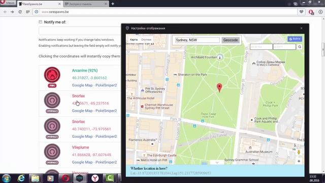Zoom in map with plus button
Viewport: 325px width, 183px height.
point(299,161)
